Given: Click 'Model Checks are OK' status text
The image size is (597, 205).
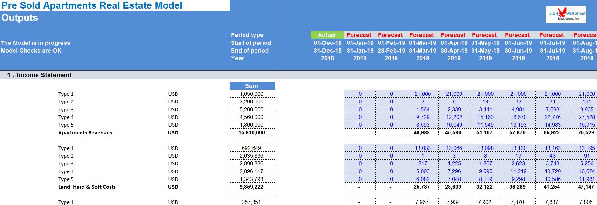Looking at the screenshot, I should (31, 51).
